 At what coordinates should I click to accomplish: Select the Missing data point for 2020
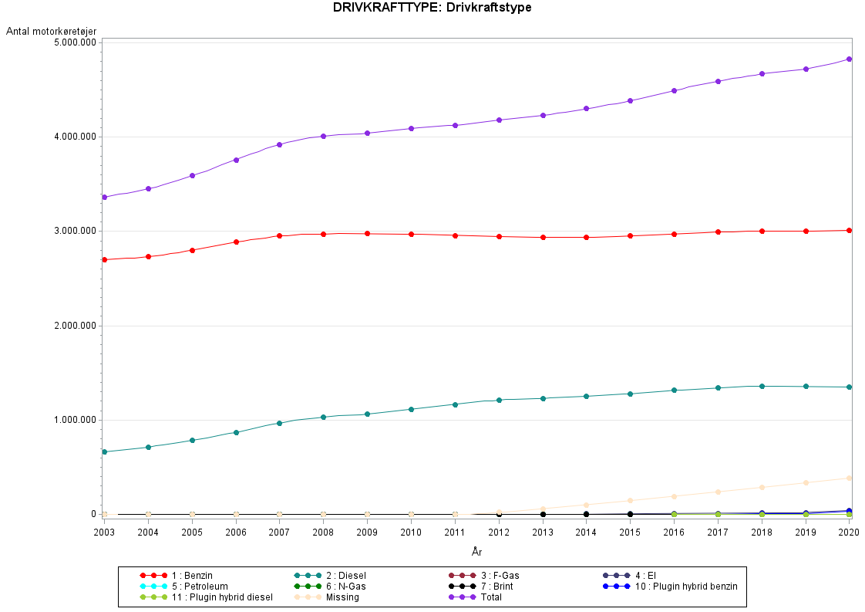(x=849, y=478)
